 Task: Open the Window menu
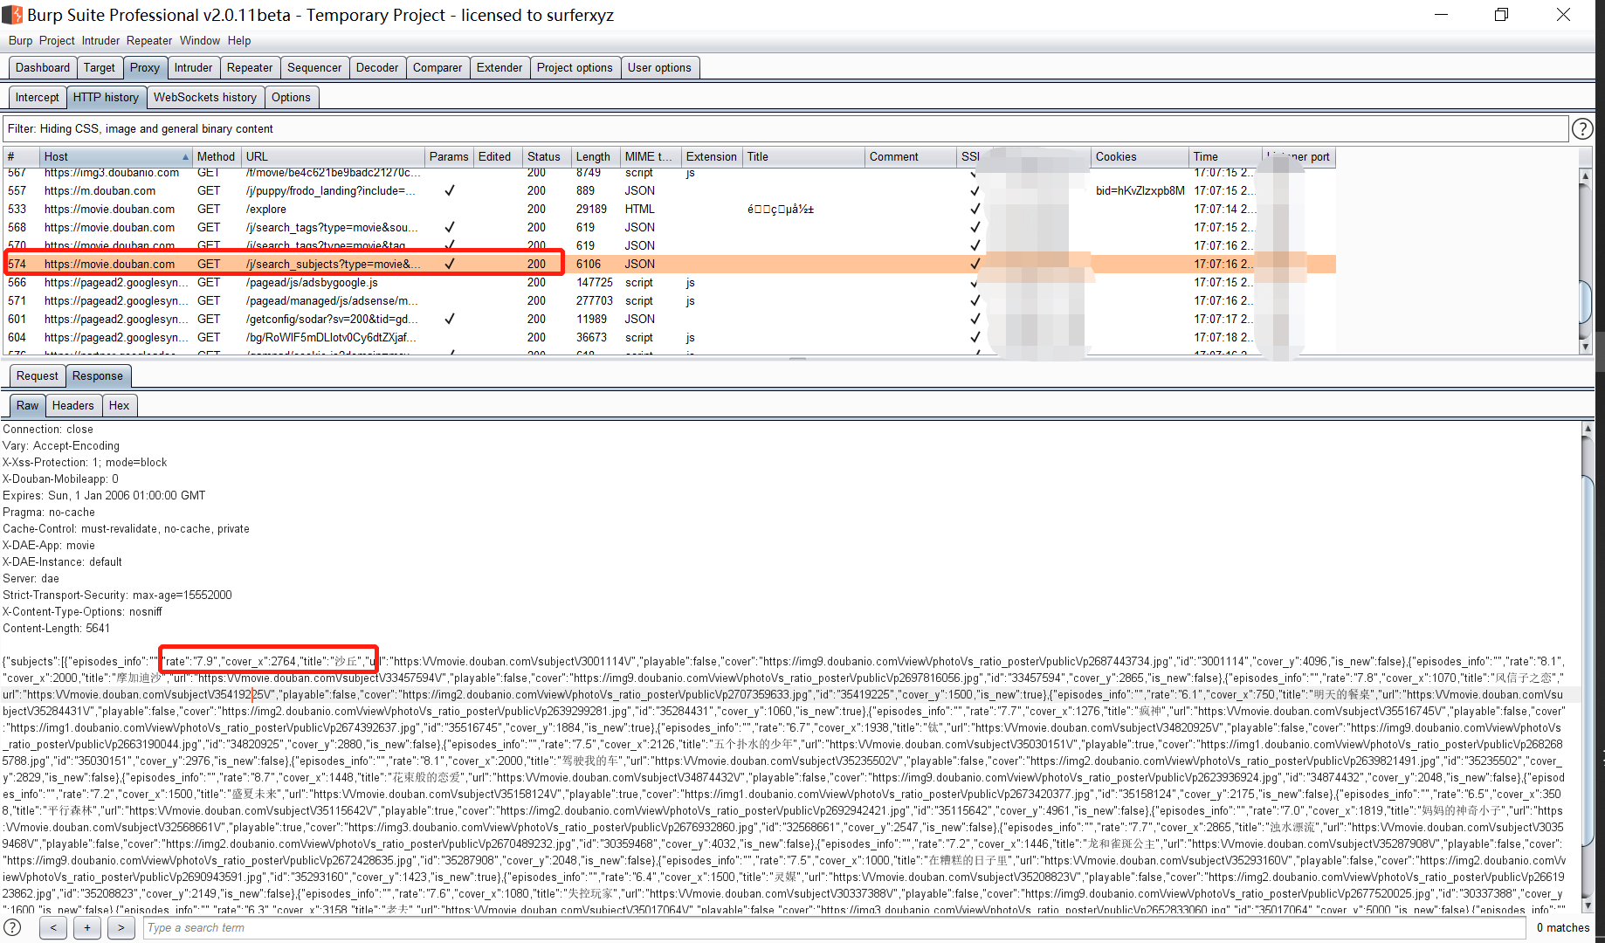pos(200,40)
